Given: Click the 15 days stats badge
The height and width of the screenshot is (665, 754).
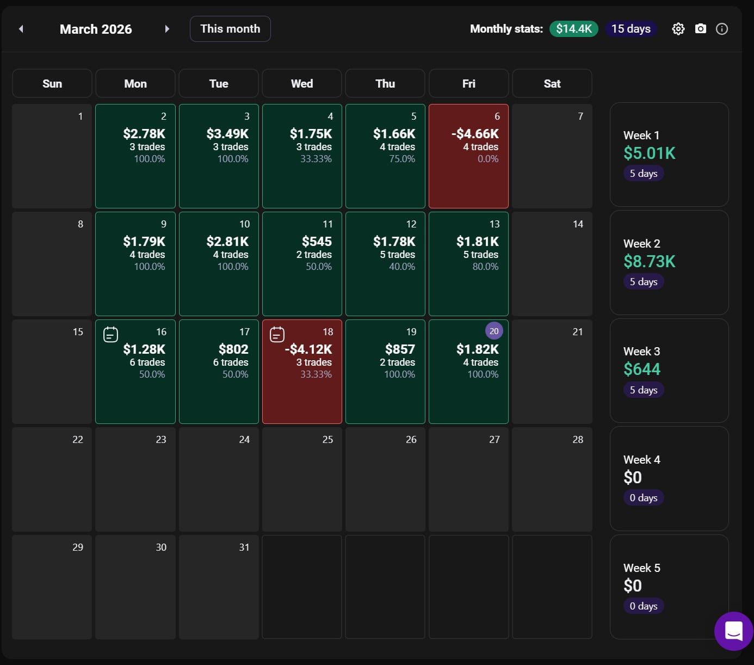Looking at the screenshot, I should 631,29.
